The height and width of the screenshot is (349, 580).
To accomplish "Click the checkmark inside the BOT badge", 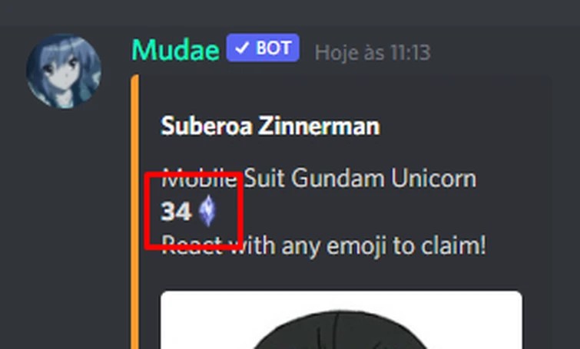I will pos(242,48).
